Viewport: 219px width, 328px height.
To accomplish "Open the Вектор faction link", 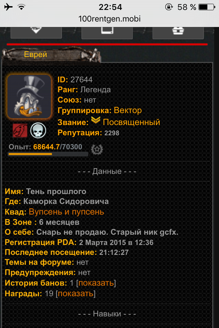I will point(128,110).
